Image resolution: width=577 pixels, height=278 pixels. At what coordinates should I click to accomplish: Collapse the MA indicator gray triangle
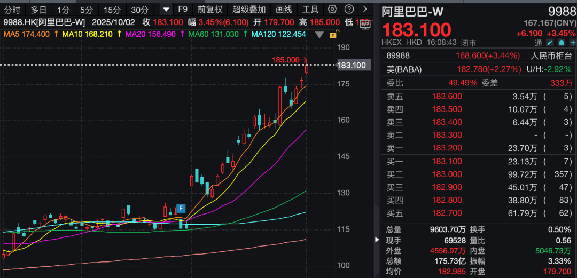point(320,35)
